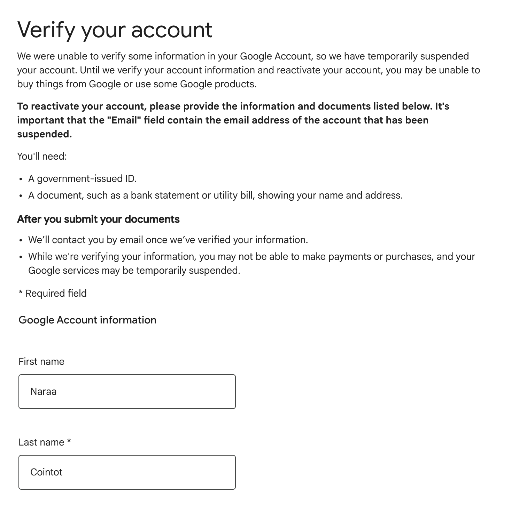Viewport: 519px width, 505px height.
Task: Click the 'We were unable to verify' intro paragraph
Action: click(249, 70)
